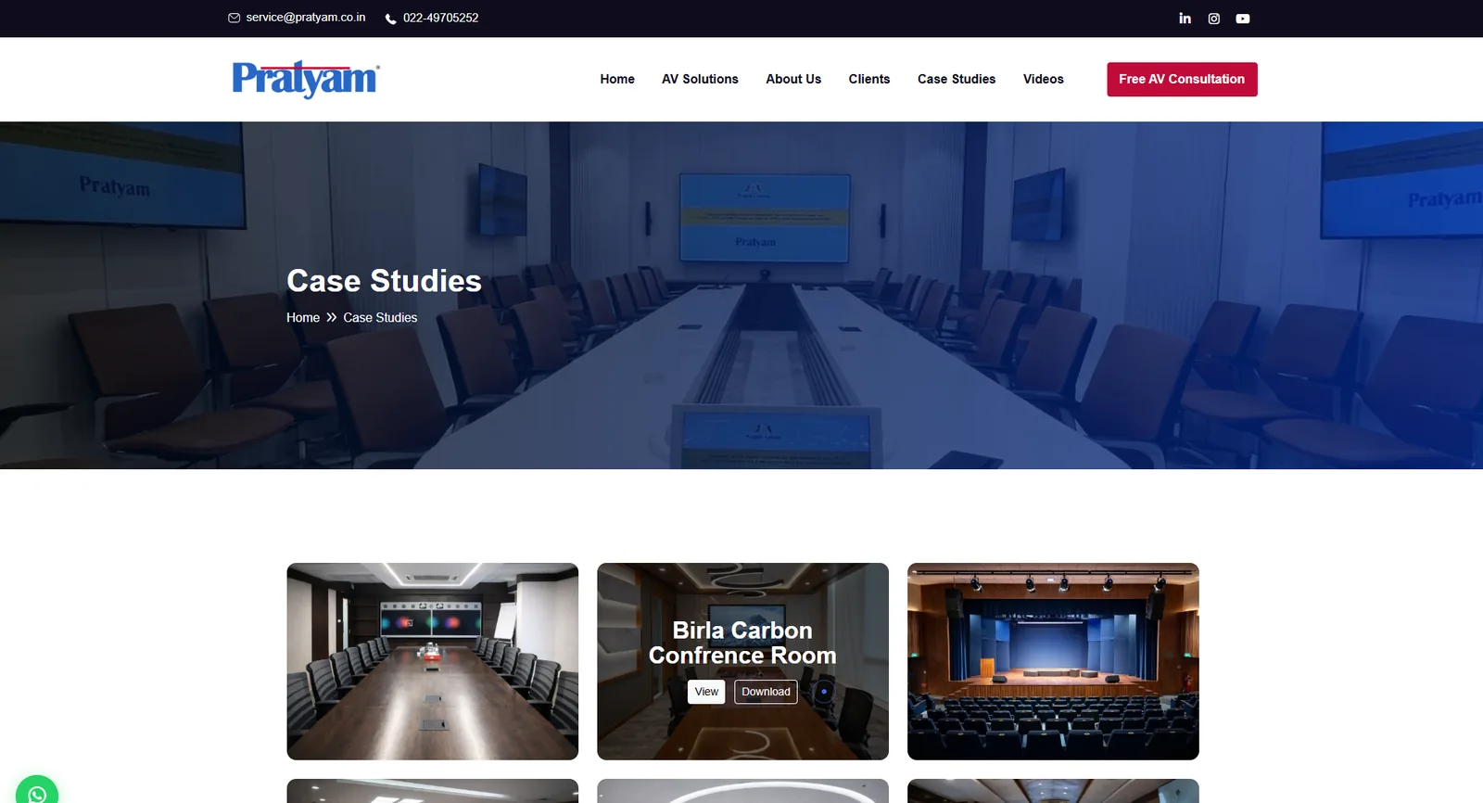Click the email address service@pratyam.co.in
This screenshot has height=803, width=1483.
coord(306,18)
